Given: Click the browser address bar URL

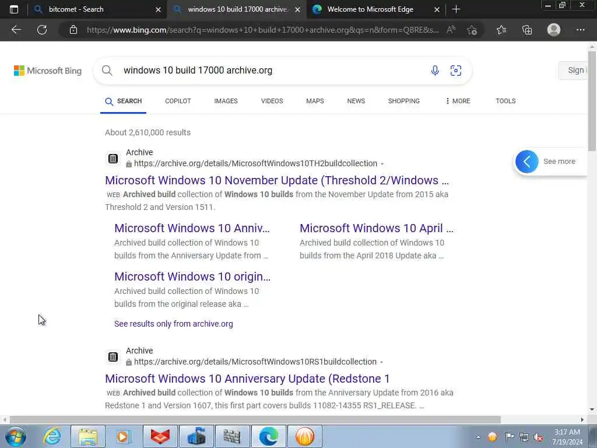Looking at the screenshot, I should [263, 30].
